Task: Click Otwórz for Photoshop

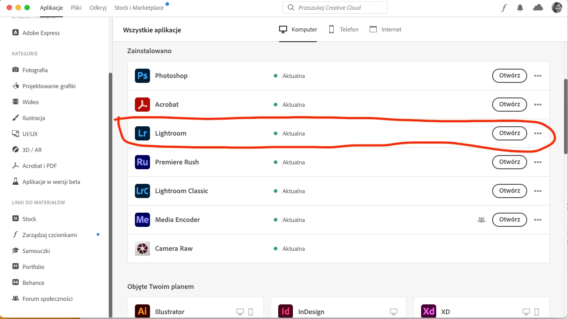Action: (509, 75)
